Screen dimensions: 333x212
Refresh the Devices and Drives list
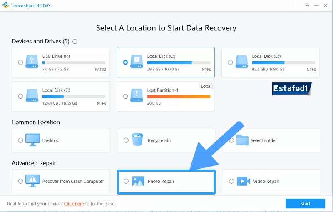pos(75,42)
